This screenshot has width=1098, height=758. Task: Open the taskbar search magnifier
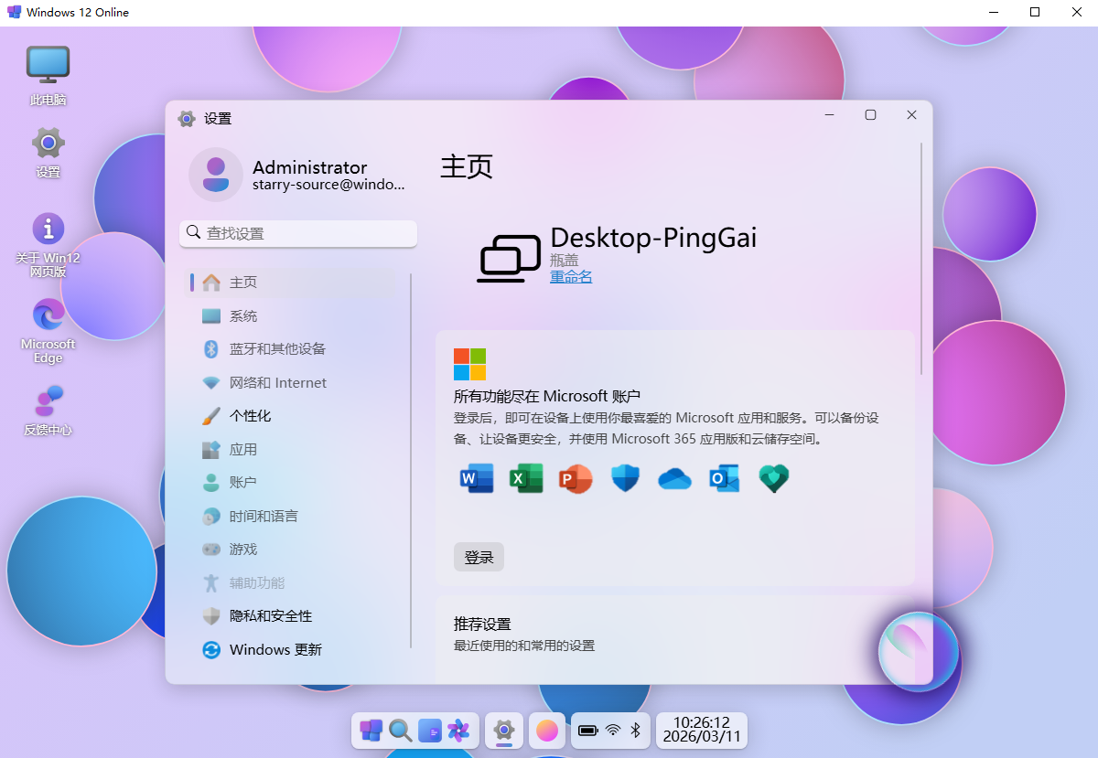[x=400, y=730]
